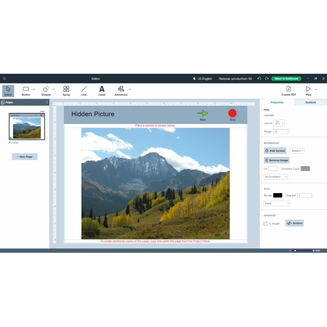Open the Actions button
Image resolution: width=327 pixels, height=327 pixels.
(x=295, y=223)
